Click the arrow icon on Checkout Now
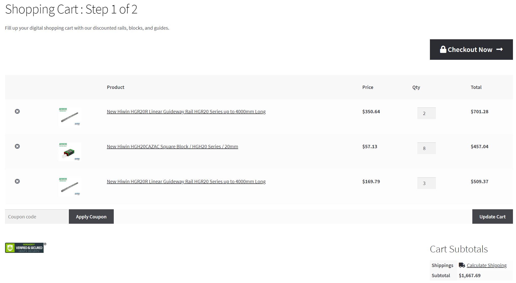 coord(499,49)
